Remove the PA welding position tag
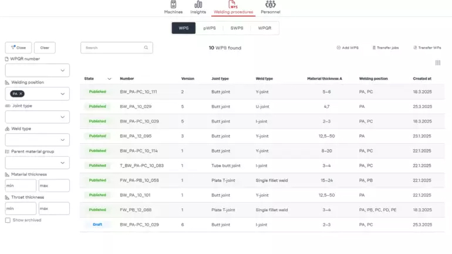Viewport: 452px width, 254px height. 21,94
